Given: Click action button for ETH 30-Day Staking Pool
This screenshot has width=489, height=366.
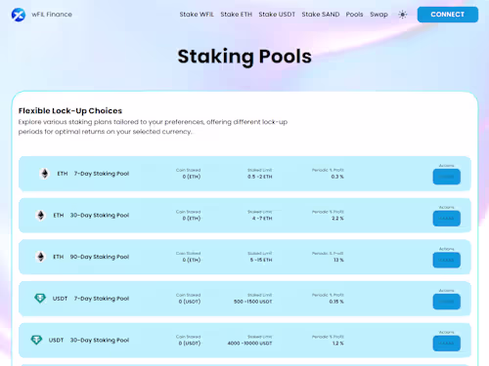Looking at the screenshot, I should click(447, 219).
